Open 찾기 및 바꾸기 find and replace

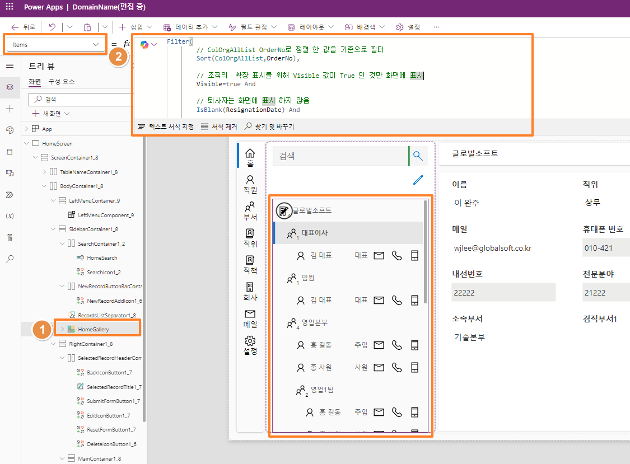[269, 126]
